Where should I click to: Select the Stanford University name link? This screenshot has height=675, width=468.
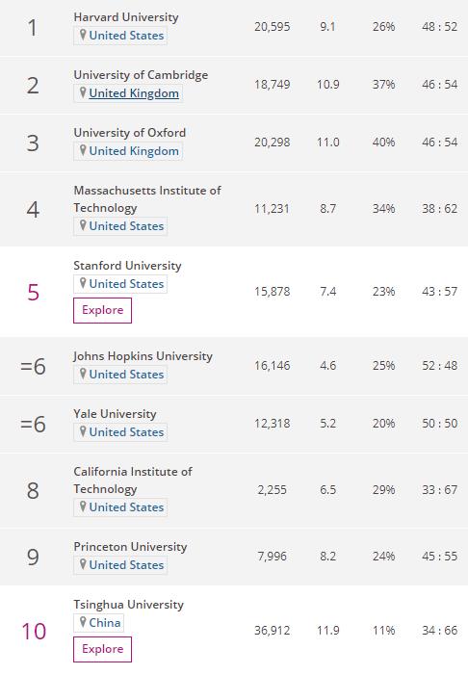pos(127,266)
